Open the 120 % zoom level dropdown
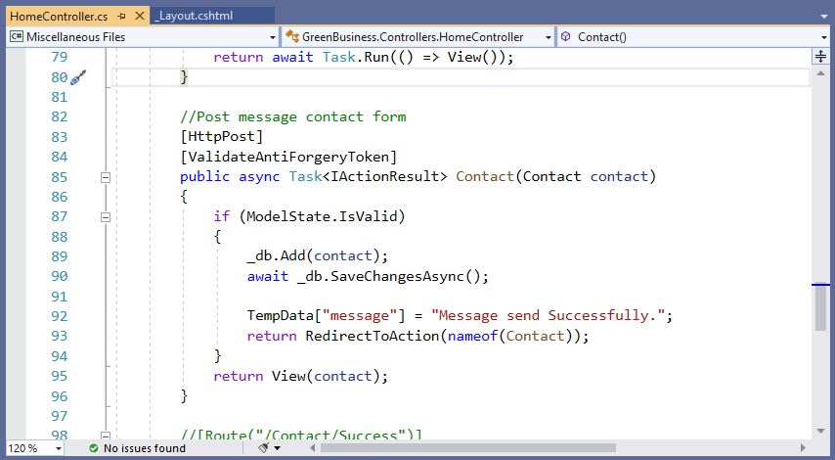The width and height of the screenshot is (835, 460). coord(56,448)
